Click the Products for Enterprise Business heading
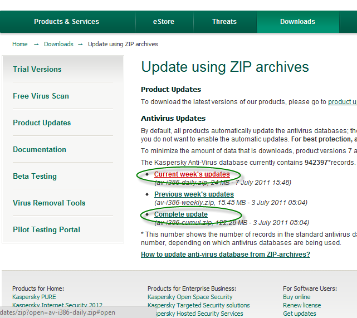The image size is (357, 318). tap(192, 288)
